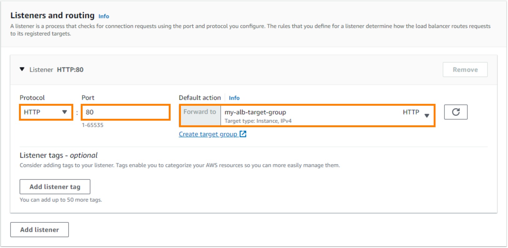
Task: Click the refresh target groups icon button
Action: point(456,112)
